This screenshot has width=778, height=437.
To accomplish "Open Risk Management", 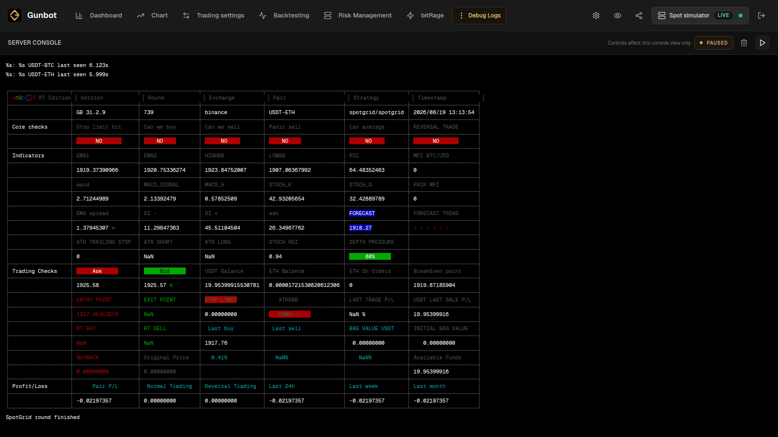I will click(x=358, y=16).
